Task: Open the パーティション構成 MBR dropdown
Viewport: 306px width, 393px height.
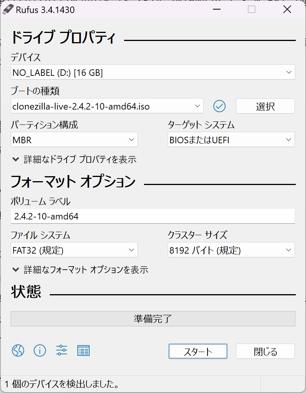Action: tap(74, 139)
